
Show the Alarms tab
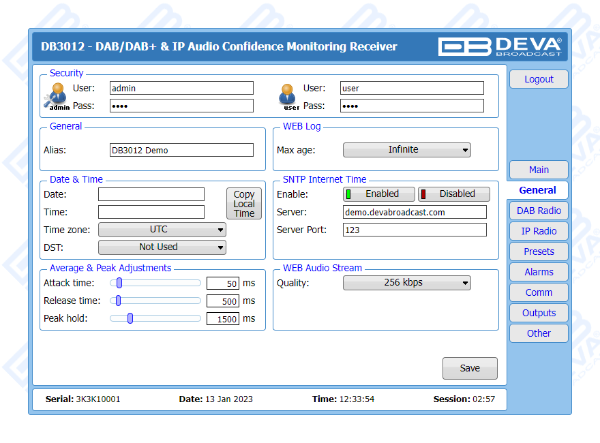pyautogui.click(x=539, y=272)
